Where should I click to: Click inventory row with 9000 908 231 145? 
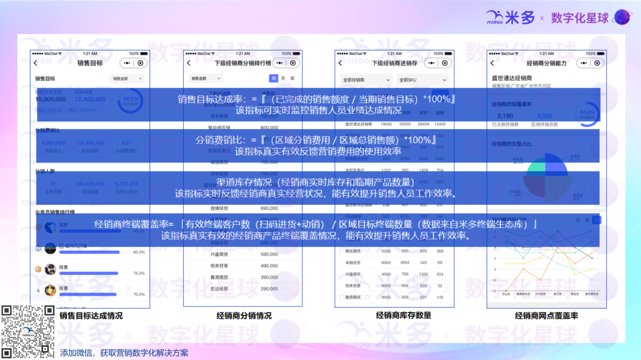(395, 297)
